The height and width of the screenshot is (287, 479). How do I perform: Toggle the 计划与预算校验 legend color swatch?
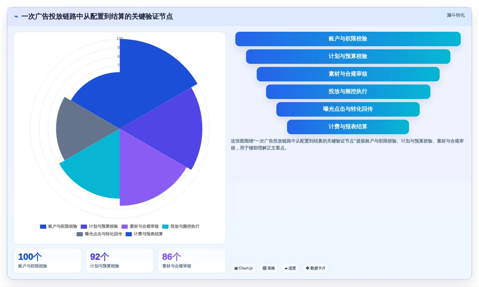pyautogui.click(x=84, y=227)
